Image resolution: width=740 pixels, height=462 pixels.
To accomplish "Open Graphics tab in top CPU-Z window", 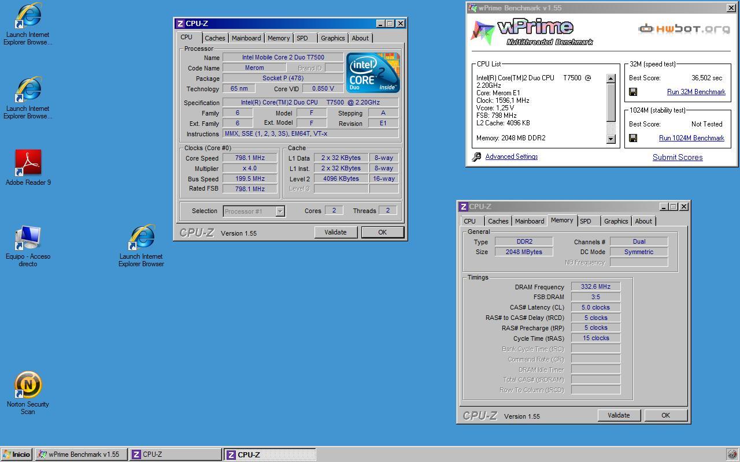I will point(333,38).
